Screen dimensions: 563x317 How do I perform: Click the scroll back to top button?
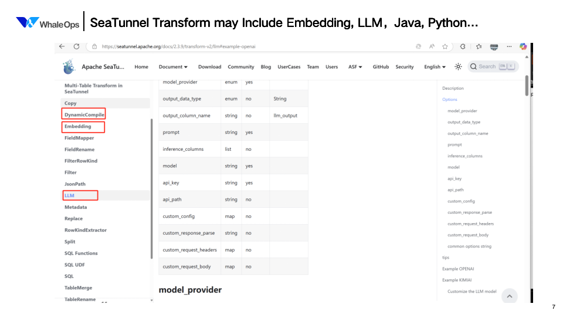509,296
